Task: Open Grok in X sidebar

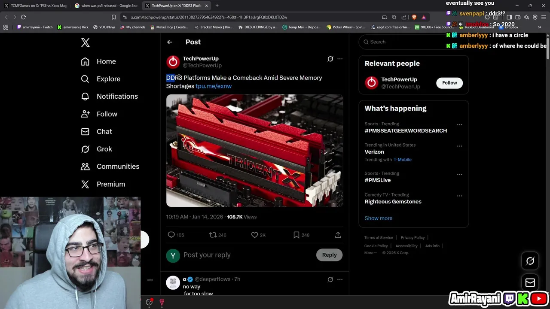Action: pyautogui.click(x=96, y=149)
